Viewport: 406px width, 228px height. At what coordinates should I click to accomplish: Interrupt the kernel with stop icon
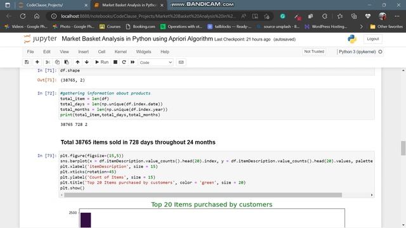click(x=115, y=62)
